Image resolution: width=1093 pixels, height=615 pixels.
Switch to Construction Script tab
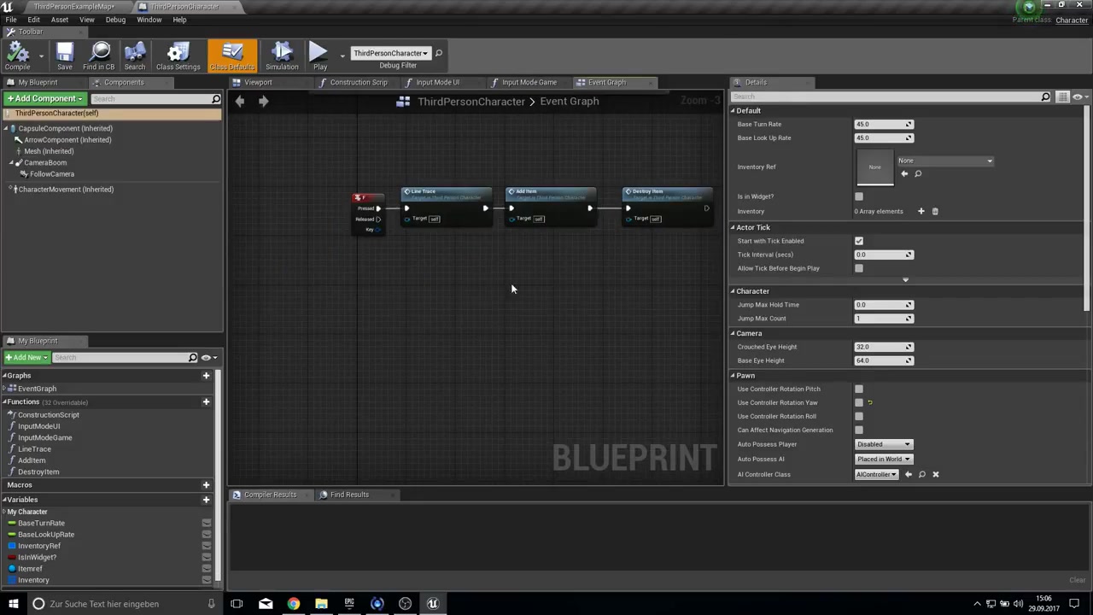click(x=359, y=83)
